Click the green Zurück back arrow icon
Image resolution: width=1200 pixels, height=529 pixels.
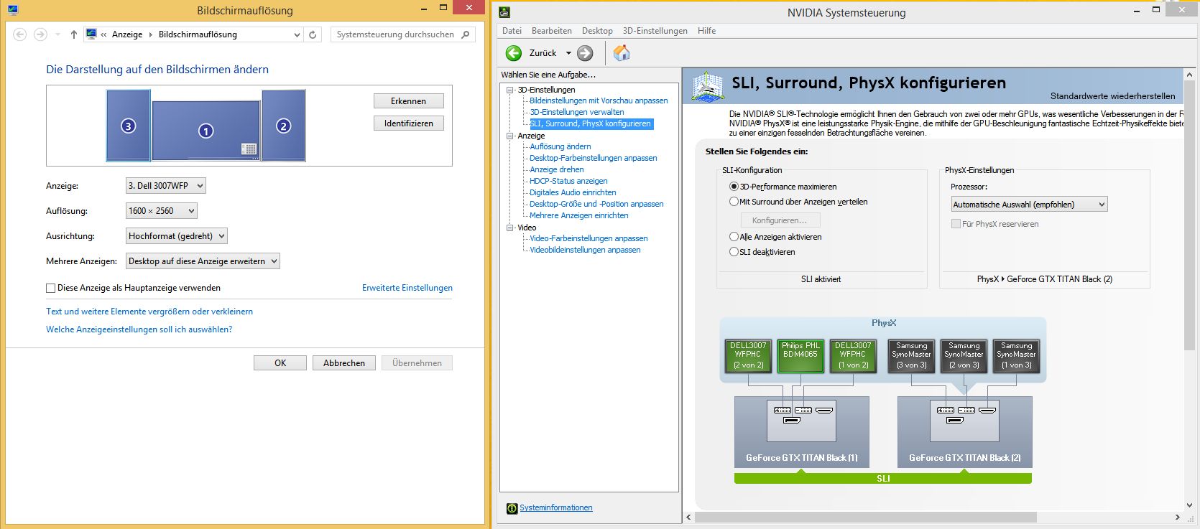[x=514, y=53]
